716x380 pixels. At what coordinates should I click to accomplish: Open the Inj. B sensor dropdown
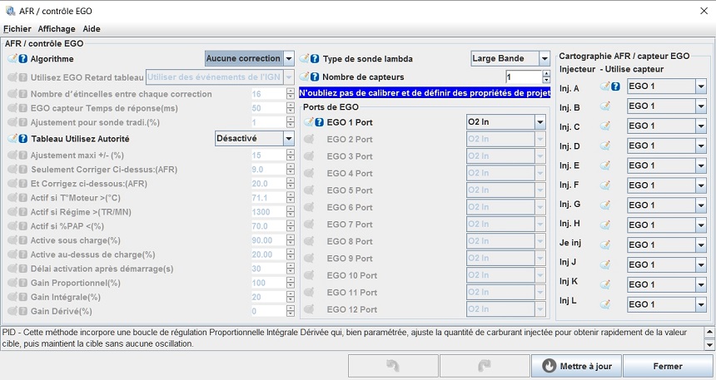(x=700, y=106)
